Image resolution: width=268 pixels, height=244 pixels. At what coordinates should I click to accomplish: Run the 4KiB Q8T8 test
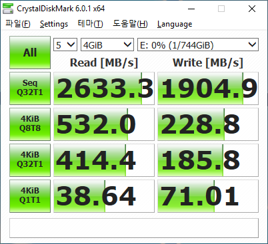(30, 124)
